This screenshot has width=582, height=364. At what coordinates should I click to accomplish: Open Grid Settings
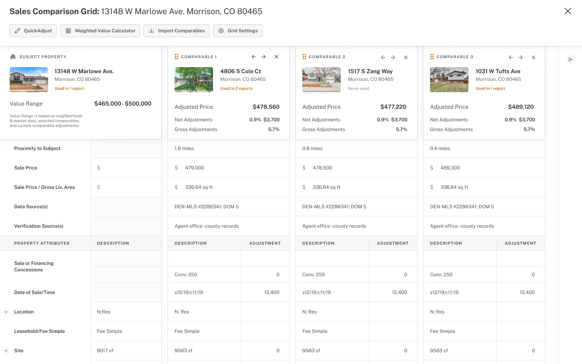click(x=238, y=31)
